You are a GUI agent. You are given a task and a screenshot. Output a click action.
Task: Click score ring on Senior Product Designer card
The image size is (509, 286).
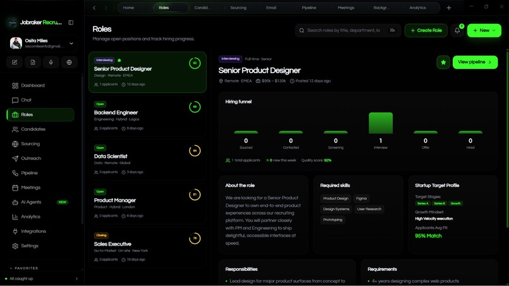coord(195,63)
